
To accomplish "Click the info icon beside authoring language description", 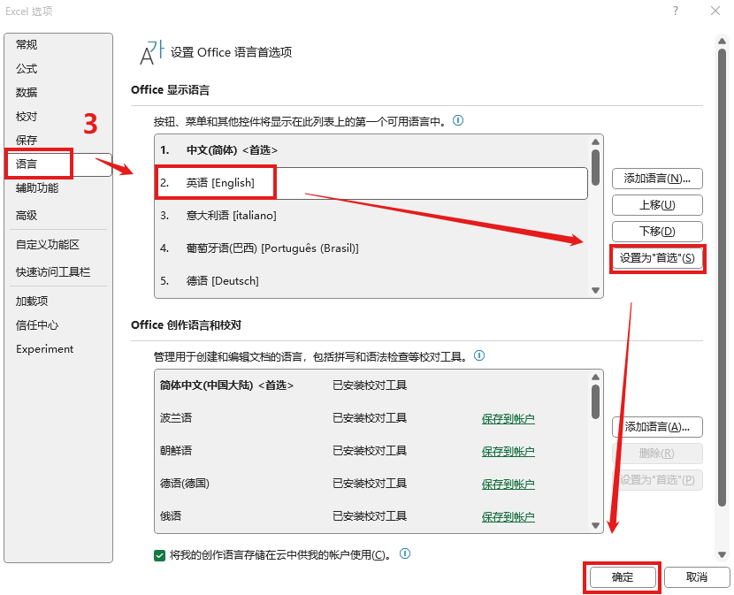I will 479,355.
